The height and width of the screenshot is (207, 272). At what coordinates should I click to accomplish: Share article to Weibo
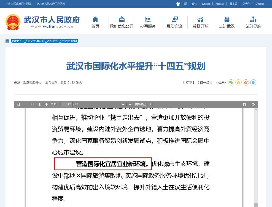click(x=246, y=83)
